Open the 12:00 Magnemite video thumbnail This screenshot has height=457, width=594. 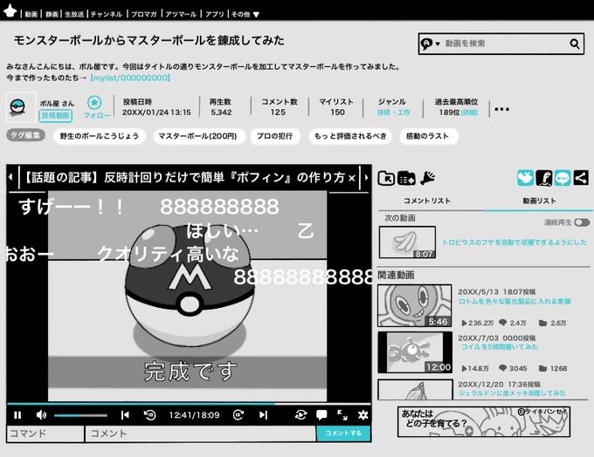[x=415, y=352]
